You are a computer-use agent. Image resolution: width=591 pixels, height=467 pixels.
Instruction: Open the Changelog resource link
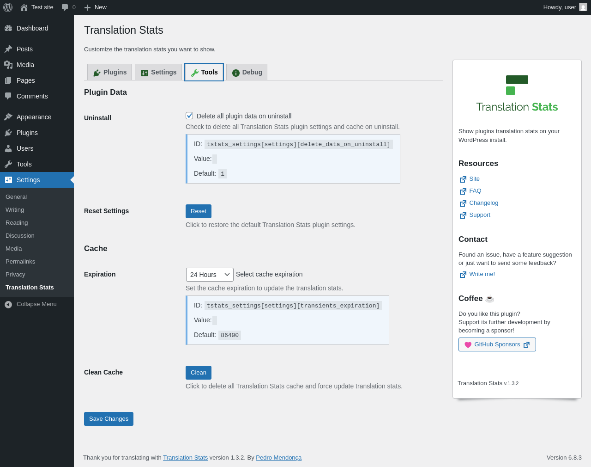[x=483, y=203]
